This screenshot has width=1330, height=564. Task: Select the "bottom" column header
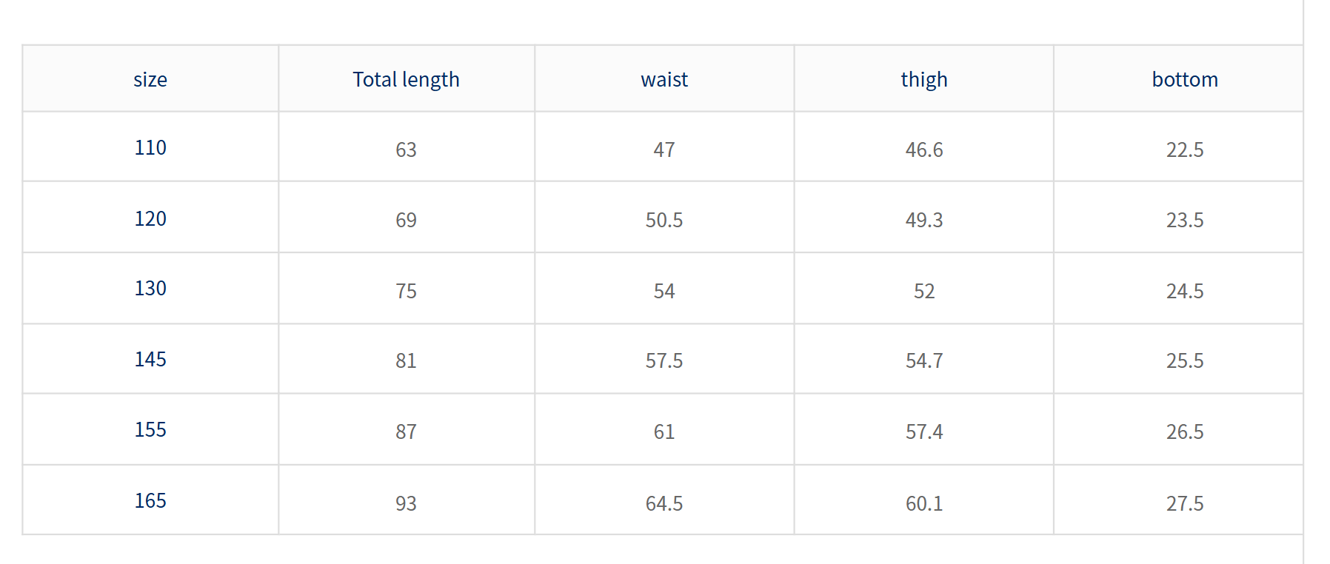coord(1185,79)
